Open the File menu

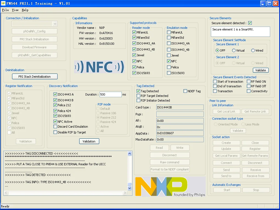5,10
